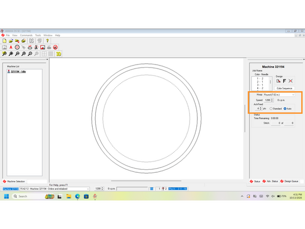
Task: Open the Window menu
Action: (x=48, y=35)
